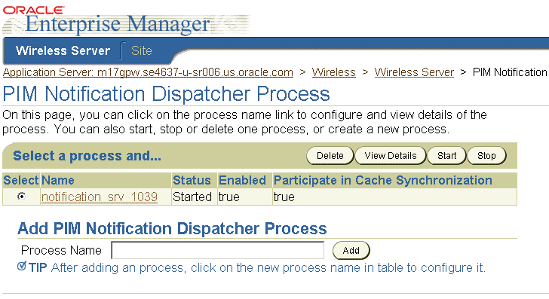
Task: Click the Add button
Action: pos(351,250)
